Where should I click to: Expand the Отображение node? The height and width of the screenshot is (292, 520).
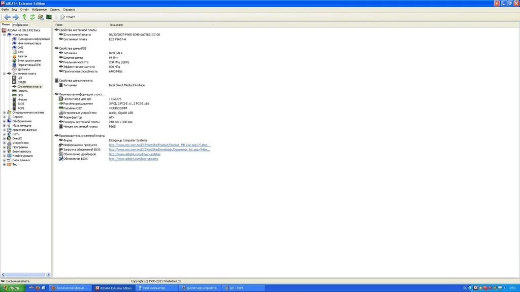[4, 121]
